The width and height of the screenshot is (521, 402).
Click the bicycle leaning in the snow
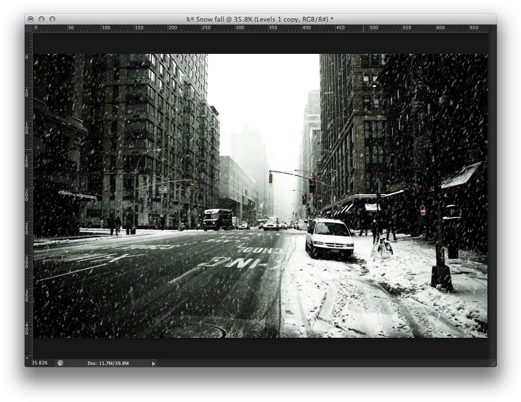(x=385, y=247)
